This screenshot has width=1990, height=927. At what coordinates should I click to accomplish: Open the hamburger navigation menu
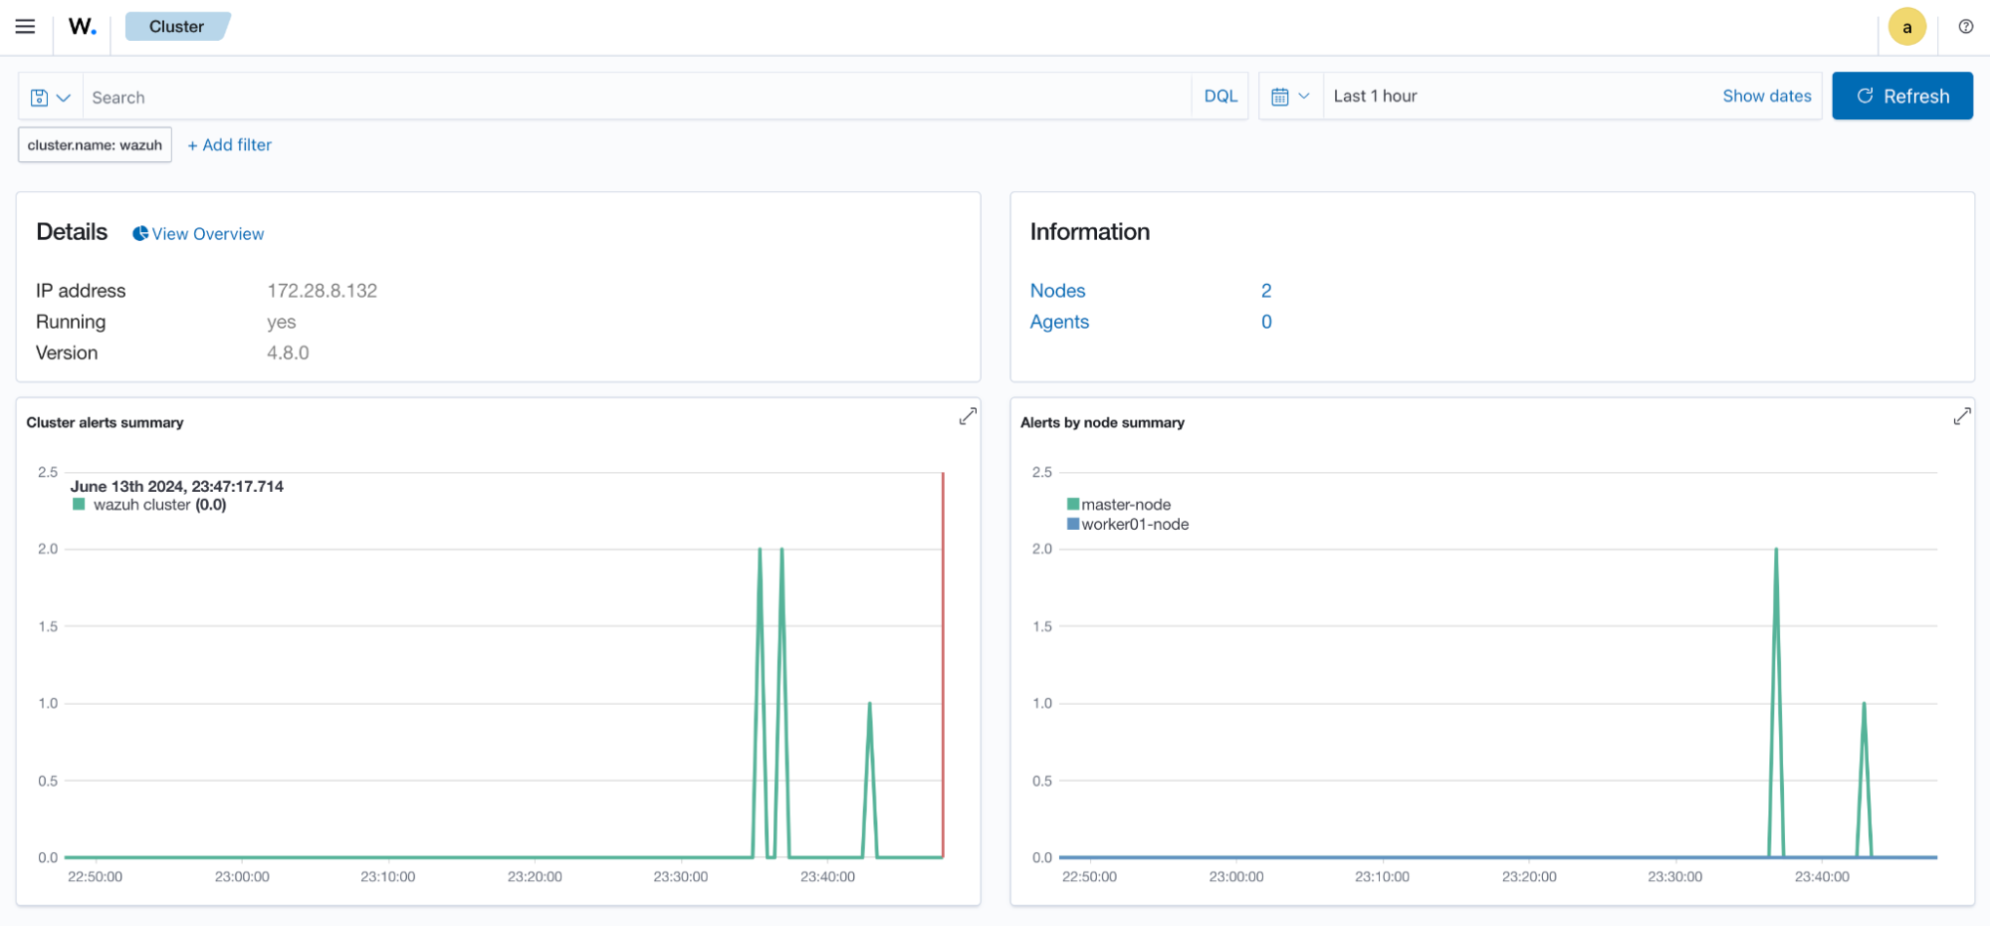[x=25, y=26]
